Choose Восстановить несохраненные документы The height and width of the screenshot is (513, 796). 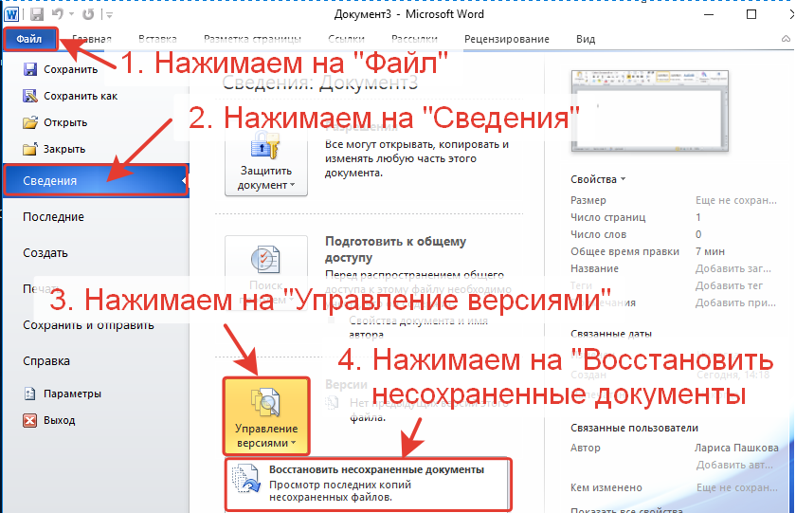[x=368, y=484]
